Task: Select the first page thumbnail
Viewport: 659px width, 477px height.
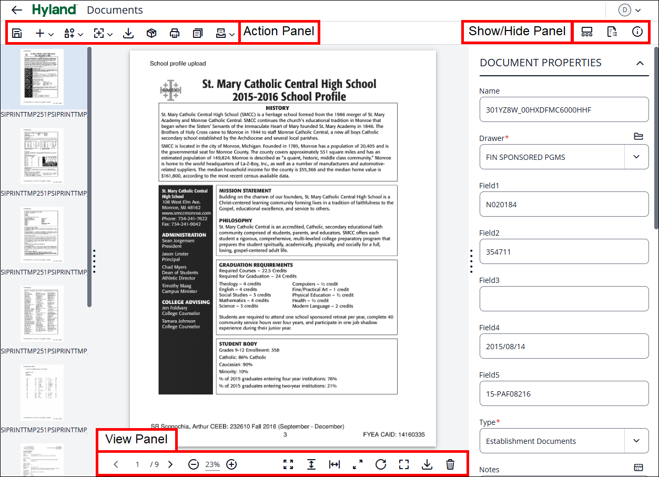Action: [x=42, y=77]
